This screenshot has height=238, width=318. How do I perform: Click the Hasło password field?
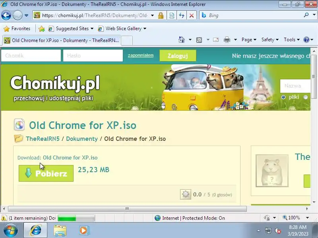[93, 56]
